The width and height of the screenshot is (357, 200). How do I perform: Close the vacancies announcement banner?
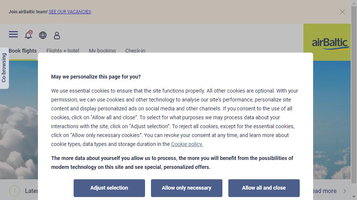[342, 12]
